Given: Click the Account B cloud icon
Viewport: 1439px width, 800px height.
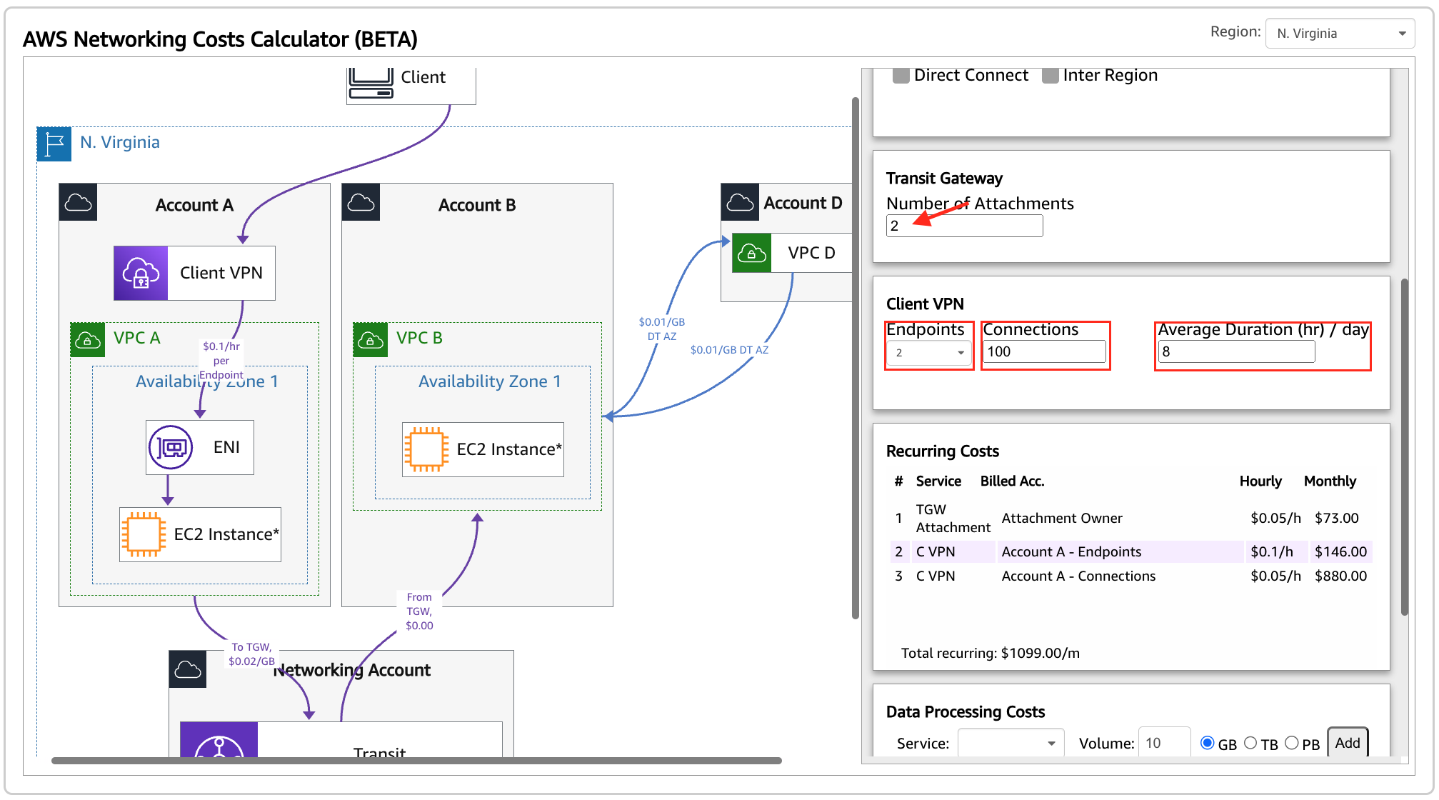Looking at the screenshot, I should (x=361, y=203).
